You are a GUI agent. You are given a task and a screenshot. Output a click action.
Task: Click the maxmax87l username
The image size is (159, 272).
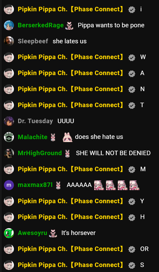pos(35,185)
